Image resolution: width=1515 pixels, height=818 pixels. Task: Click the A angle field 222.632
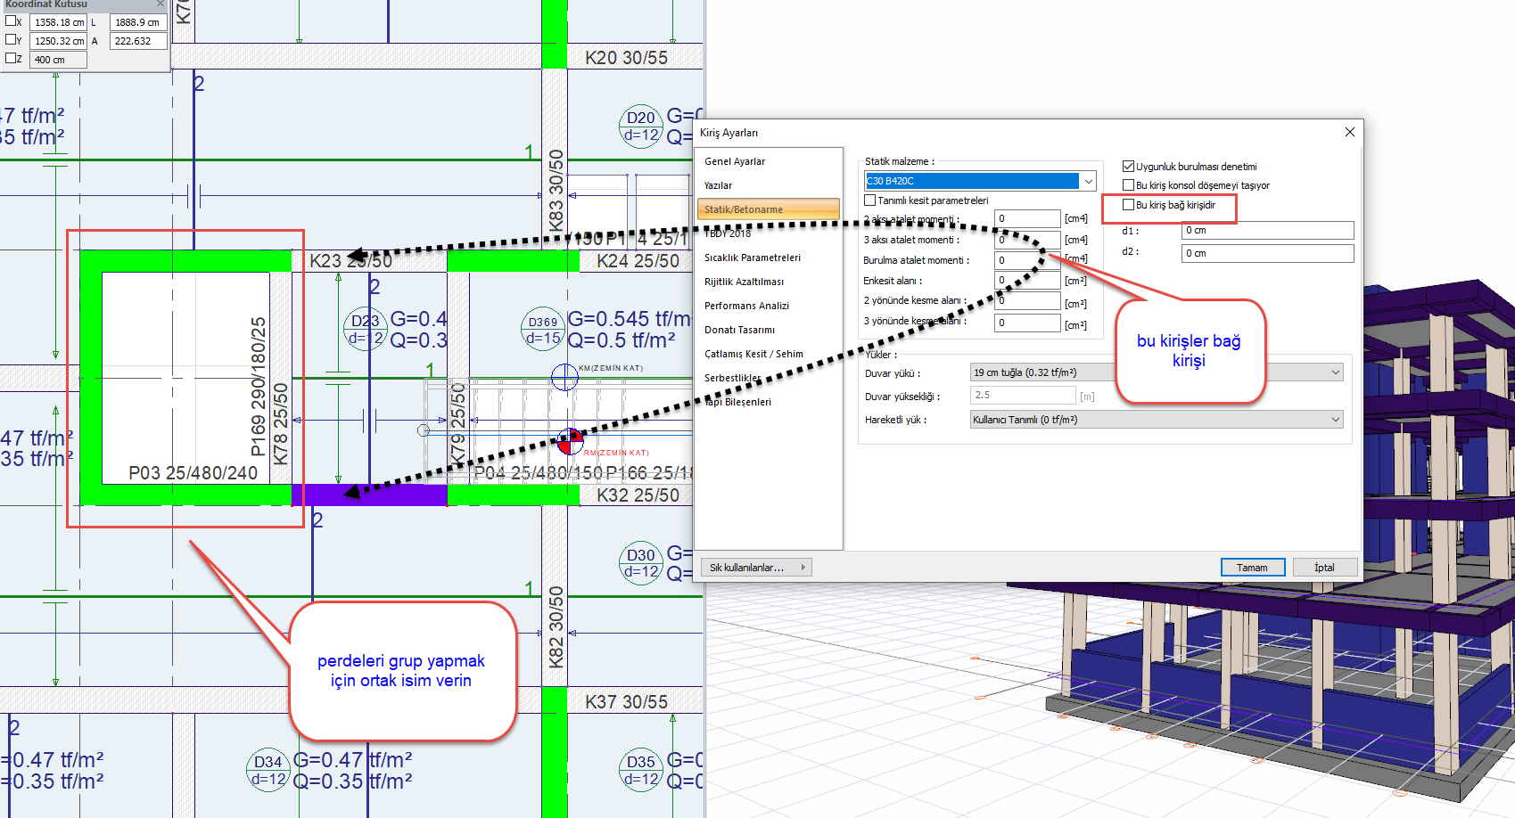pyautogui.click(x=138, y=41)
